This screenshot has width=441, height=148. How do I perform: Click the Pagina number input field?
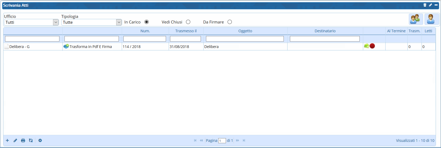tap(222, 141)
